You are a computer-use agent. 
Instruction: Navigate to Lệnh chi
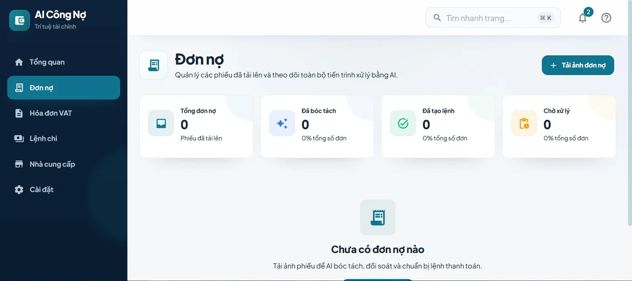click(64, 139)
